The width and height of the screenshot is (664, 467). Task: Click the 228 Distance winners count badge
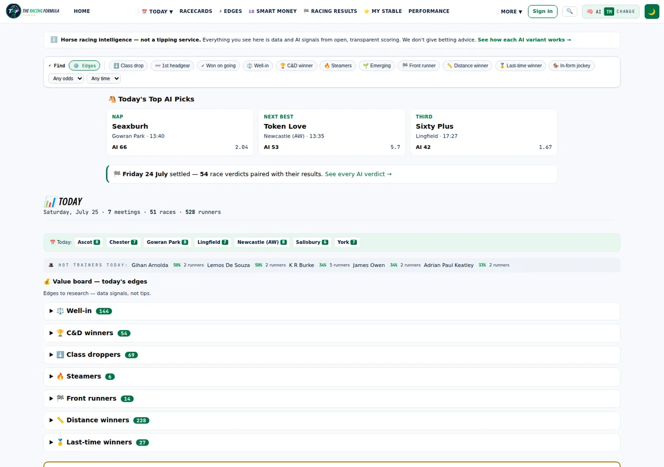[141, 421]
